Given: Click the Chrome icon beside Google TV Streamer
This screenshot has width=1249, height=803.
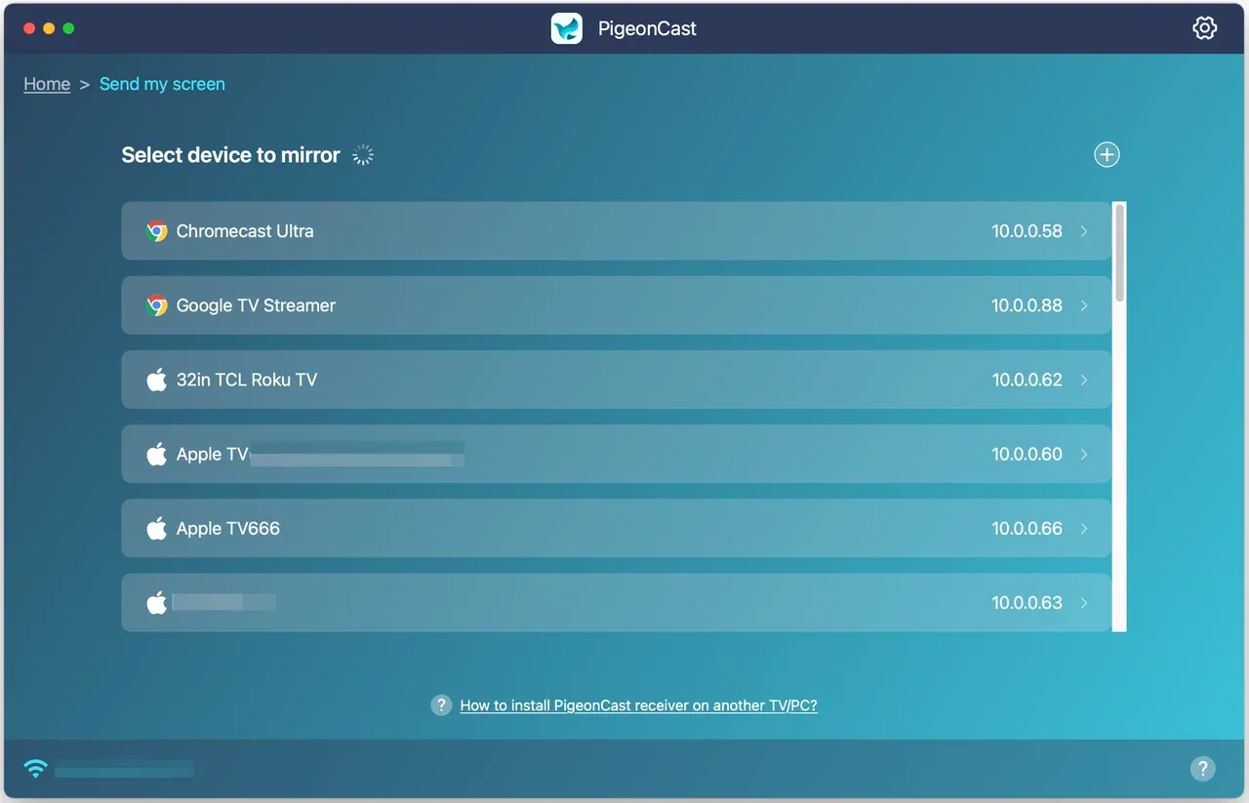Looking at the screenshot, I should (156, 305).
